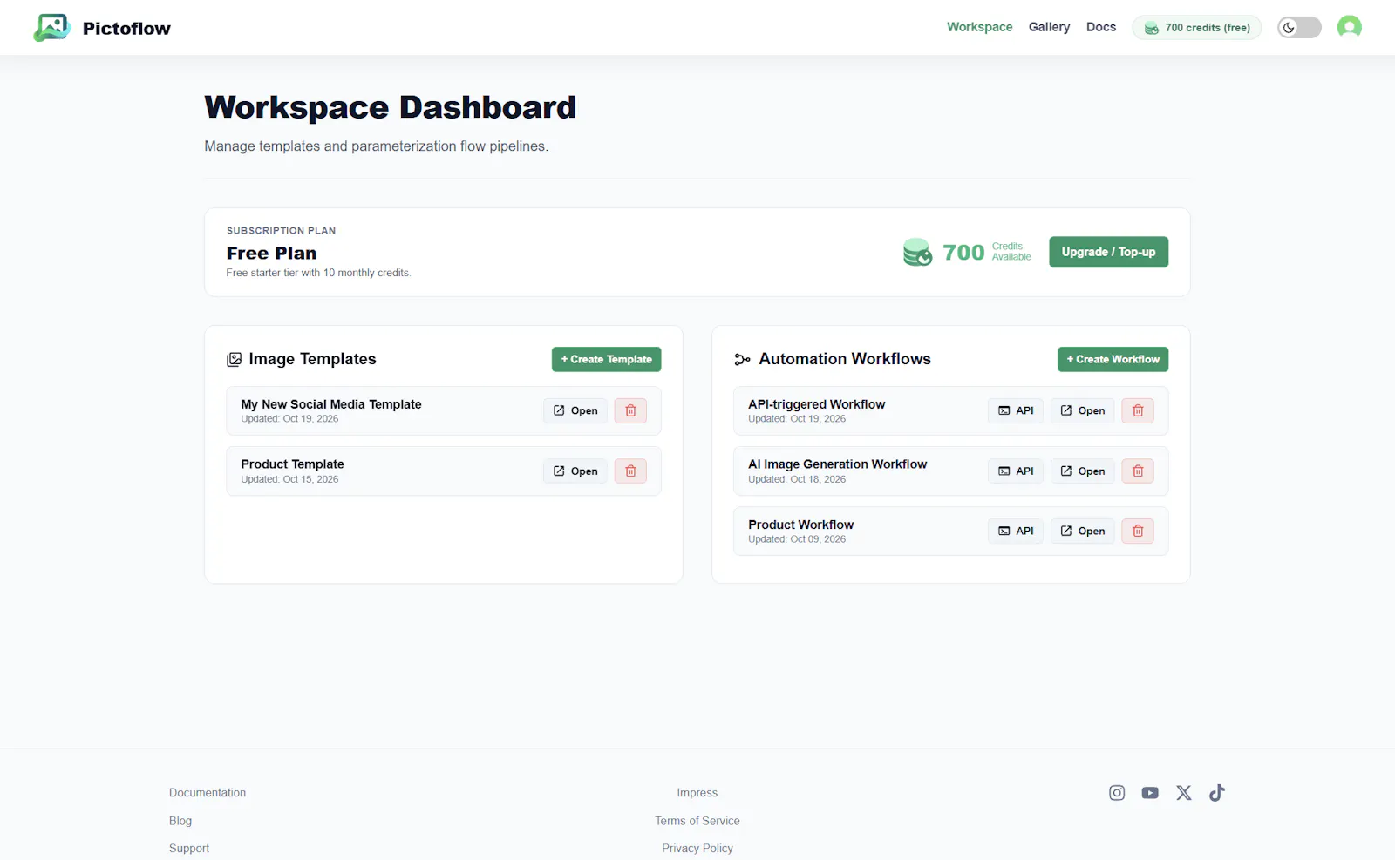Image resolution: width=1395 pixels, height=860 pixels.
Task: Follow the Support footer link
Action: tap(189, 848)
